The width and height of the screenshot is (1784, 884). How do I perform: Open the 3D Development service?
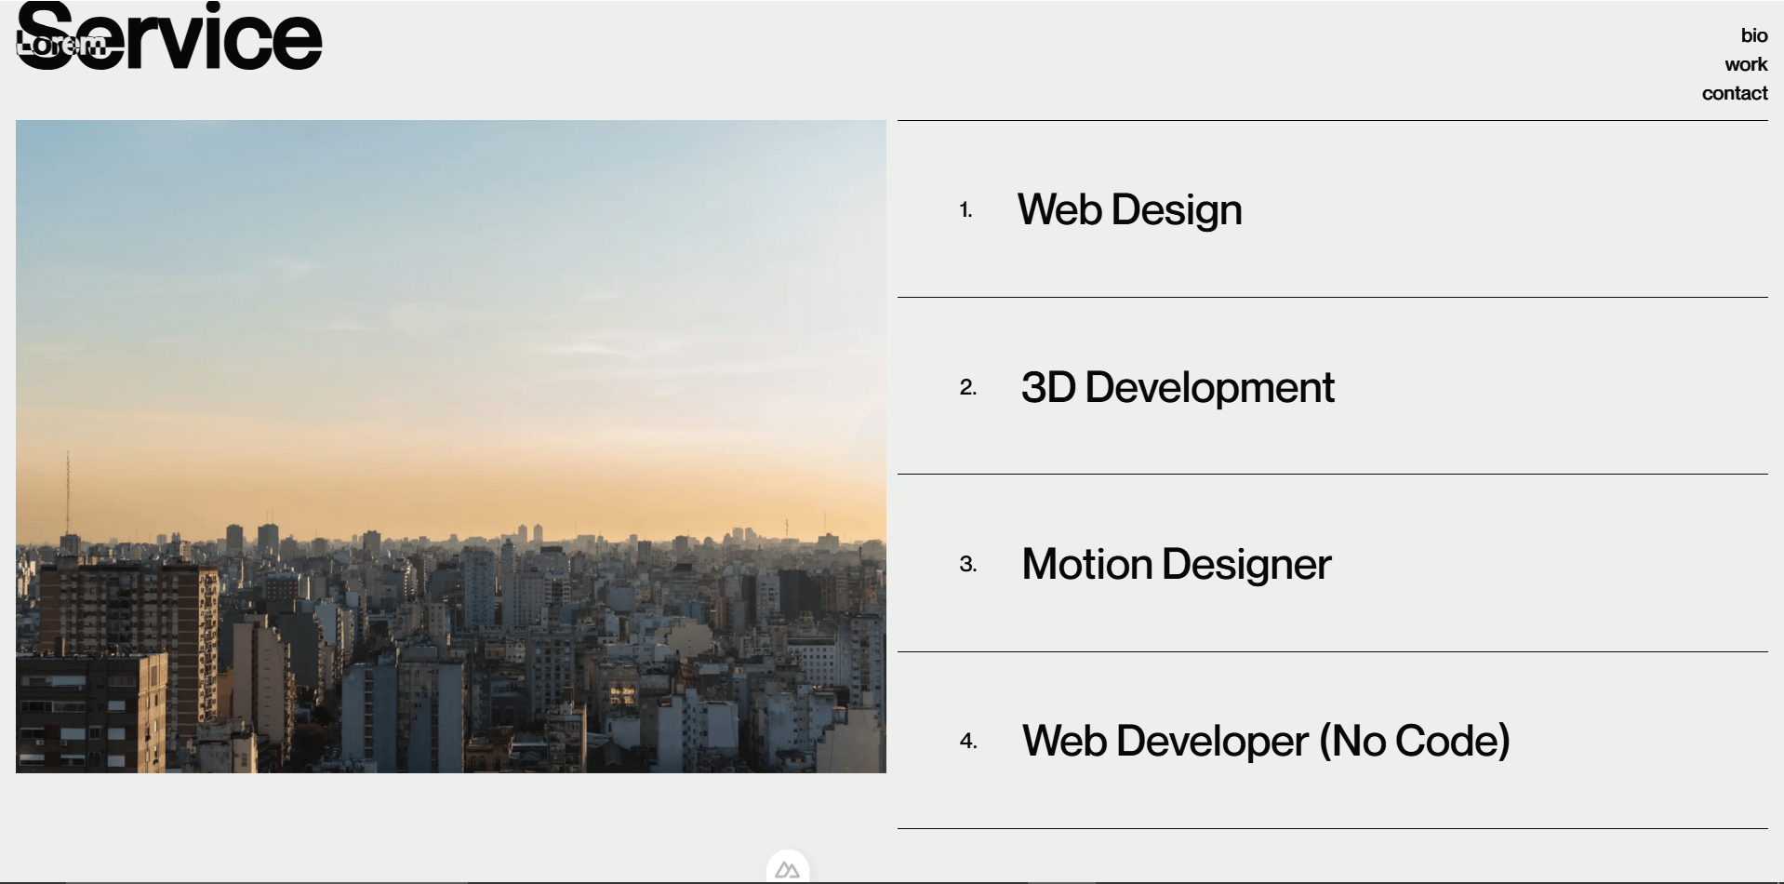(1177, 387)
